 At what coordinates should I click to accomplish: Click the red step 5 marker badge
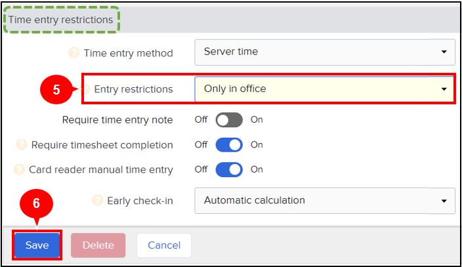point(56,89)
